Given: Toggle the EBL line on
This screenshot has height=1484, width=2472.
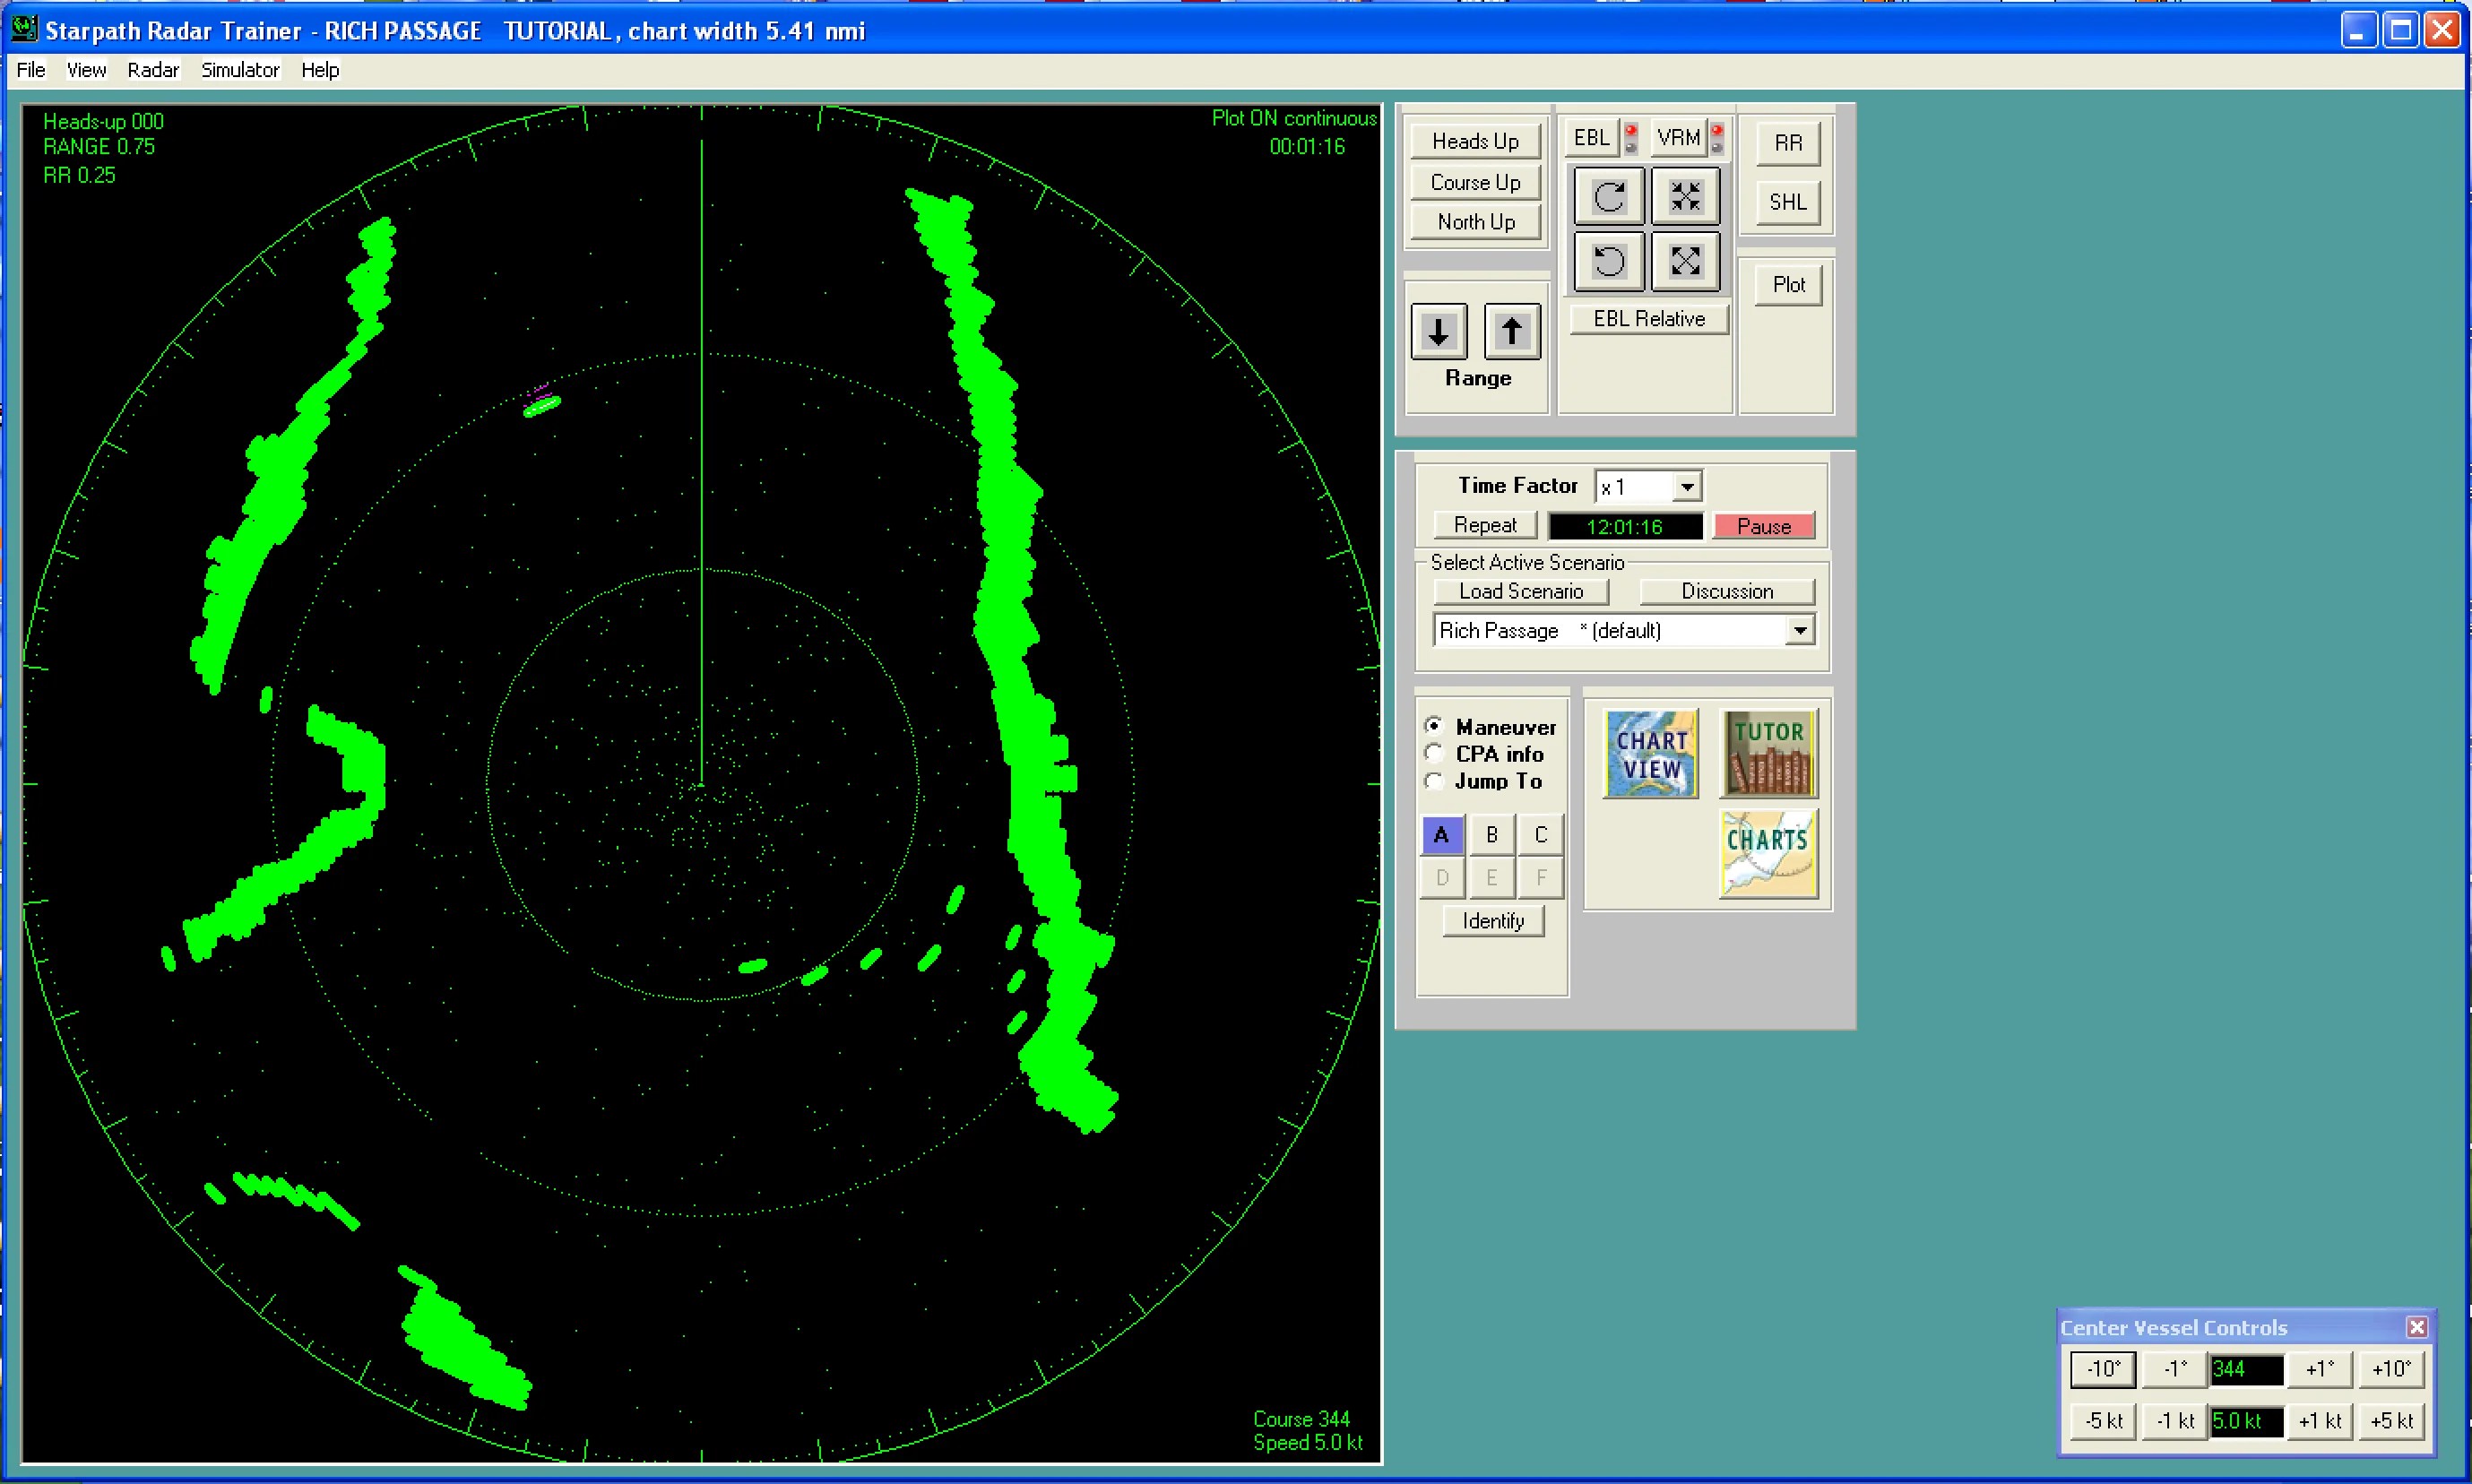Looking at the screenshot, I should (1591, 138).
